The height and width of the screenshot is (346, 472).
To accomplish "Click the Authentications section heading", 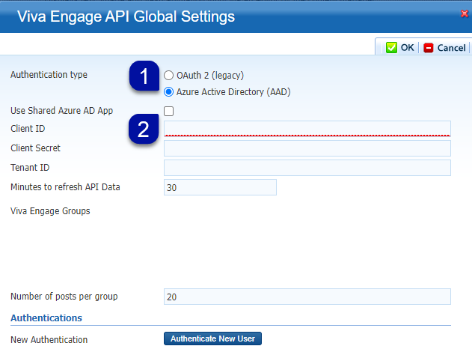I will pos(46,318).
